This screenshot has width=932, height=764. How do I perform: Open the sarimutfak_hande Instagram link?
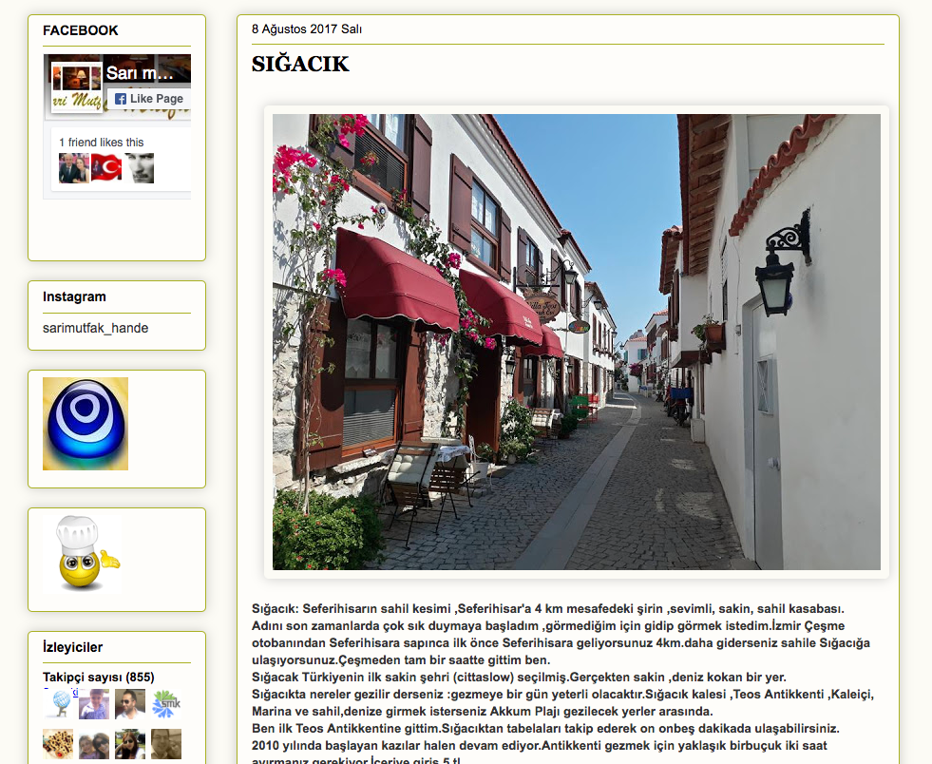[95, 328]
